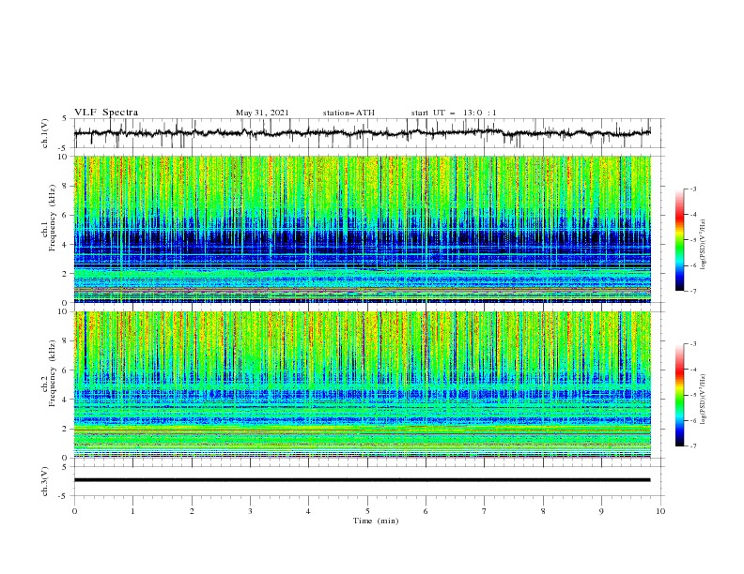Screen dimensions: 744x574
Task: Click time axis tick label '0'
Action: point(74,511)
